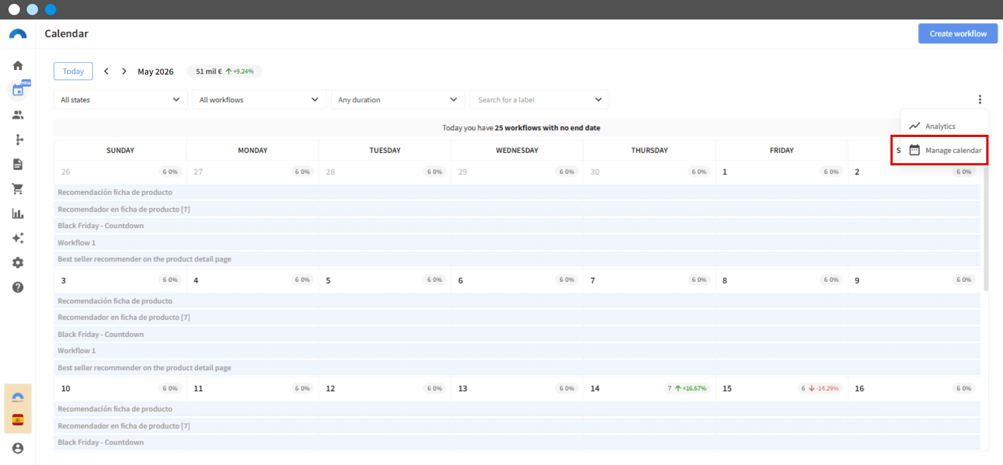The width and height of the screenshot is (1003, 465).
Task: Click the 6 0% badge on day 9
Action: point(963,280)
